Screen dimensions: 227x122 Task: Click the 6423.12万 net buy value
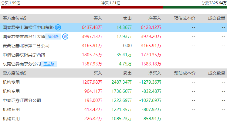click(x=151, y=27)
